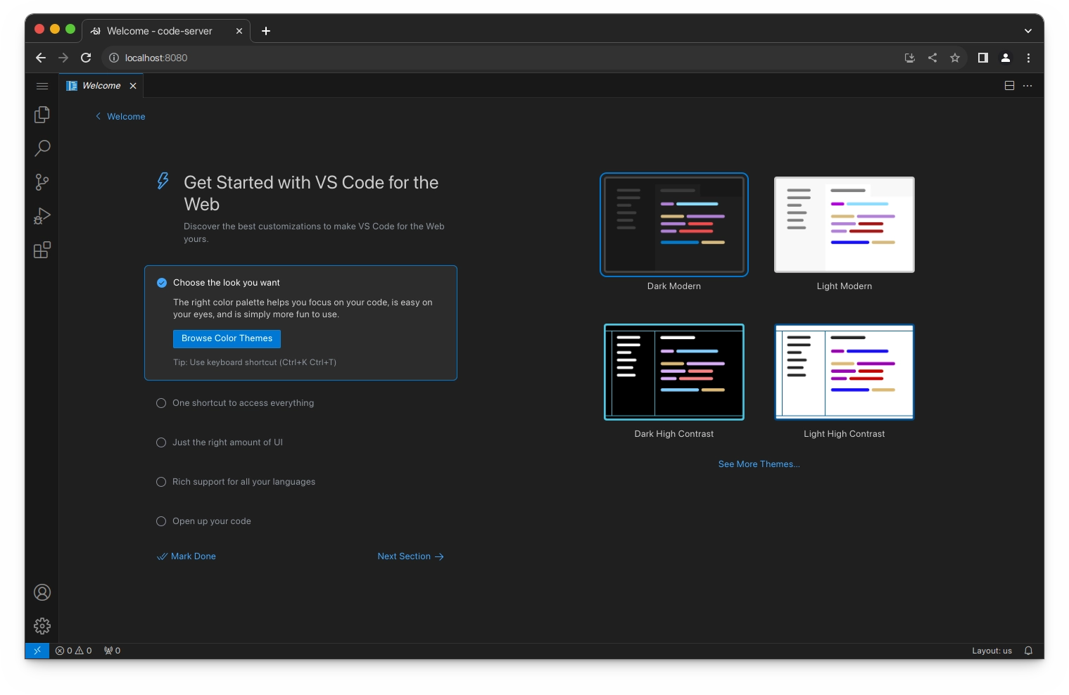This screenshot has width=1069, height=695.
Task: Click See More Themes link
Action: click(759, 464)
